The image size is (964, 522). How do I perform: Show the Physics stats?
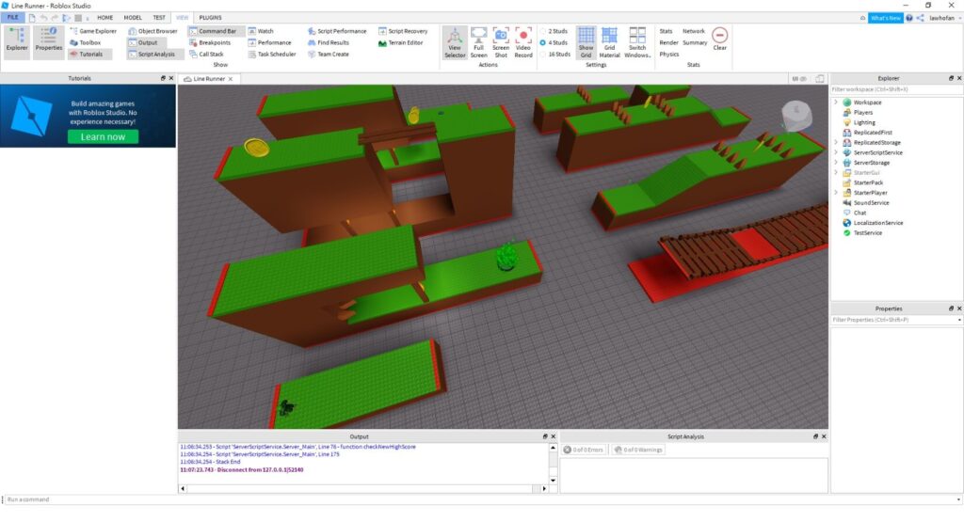click(669, 54)
